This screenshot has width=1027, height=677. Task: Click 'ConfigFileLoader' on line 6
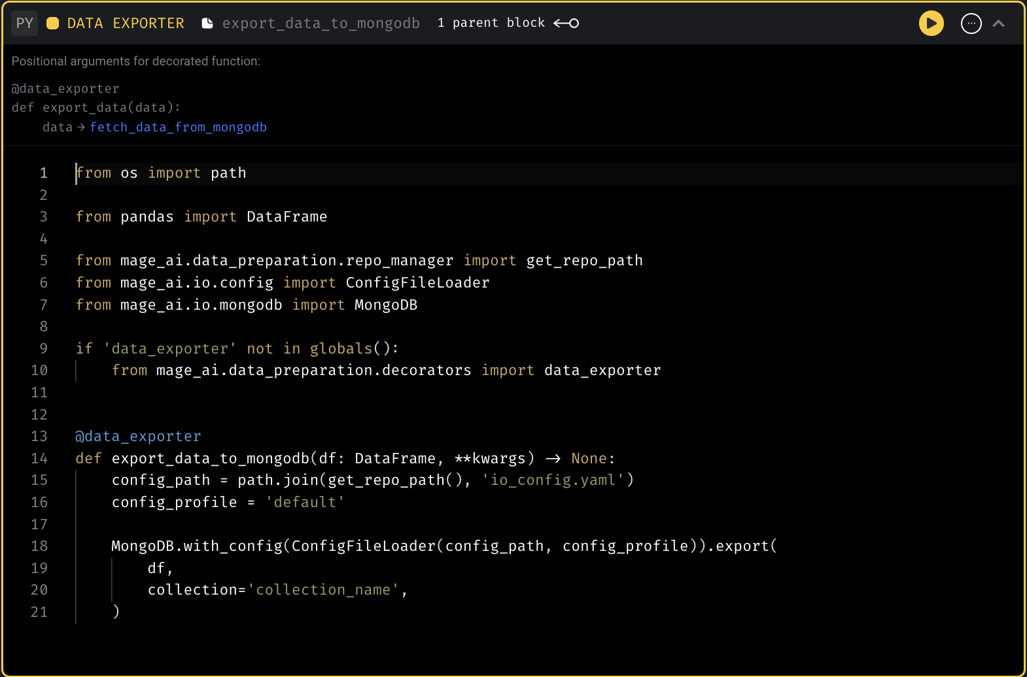[418, 283]
